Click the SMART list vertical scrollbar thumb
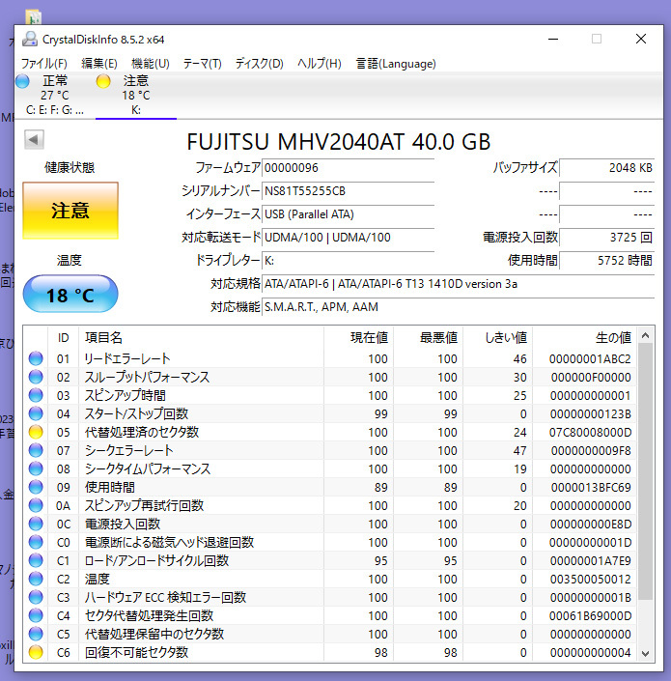The image size is (671, 681). coord(645,471)
